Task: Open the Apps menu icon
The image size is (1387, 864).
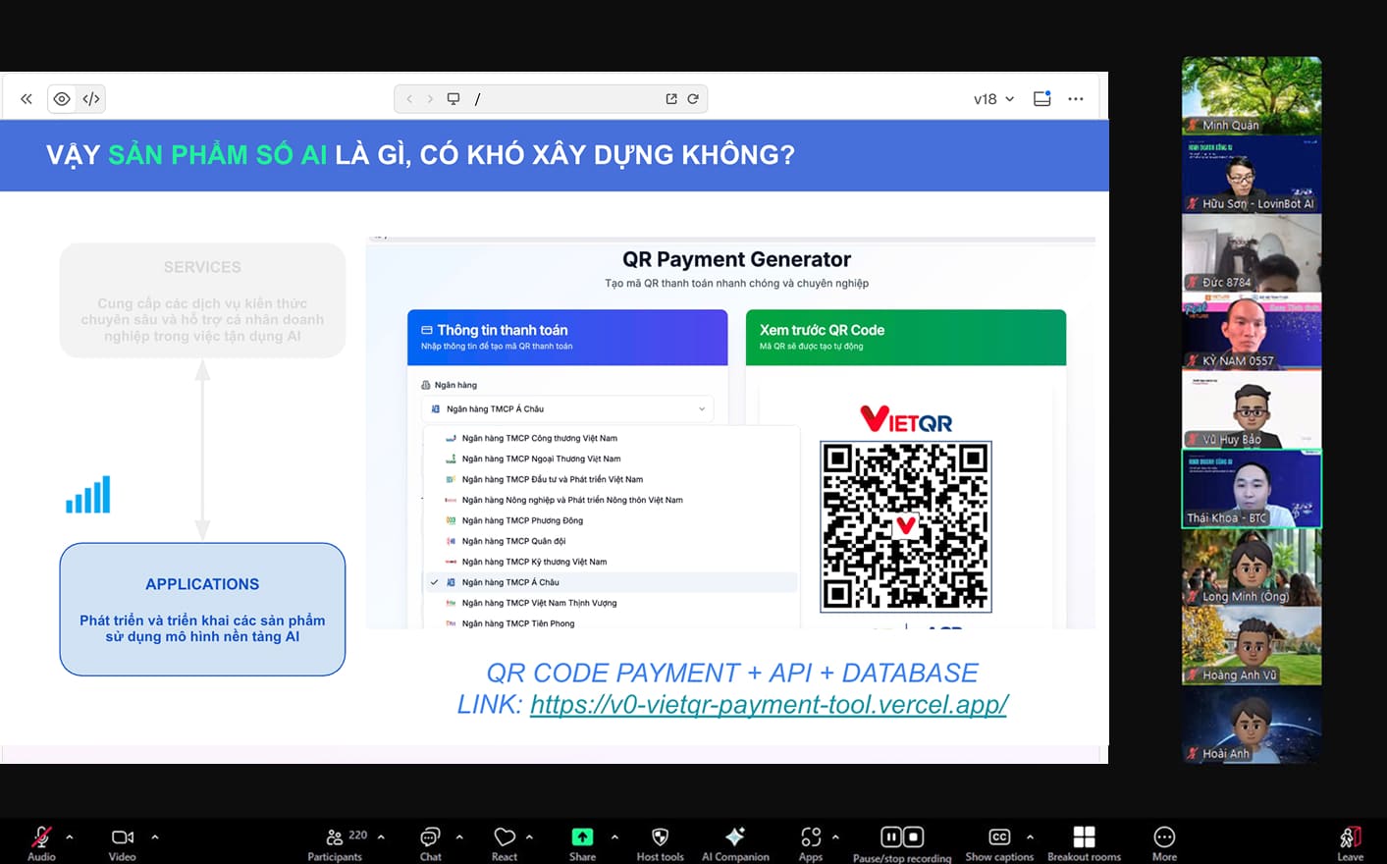Action: (x=810, y=837)
